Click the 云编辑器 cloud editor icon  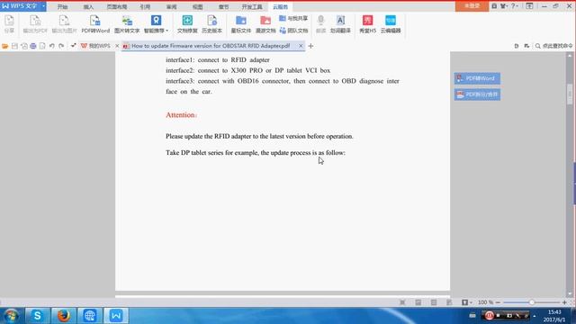coord(391,24)
